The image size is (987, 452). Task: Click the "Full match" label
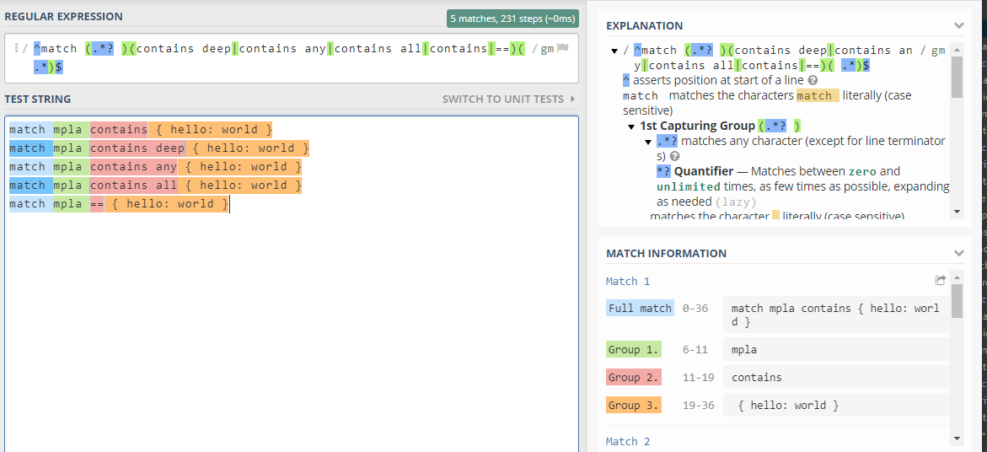[x=640, y=309]
